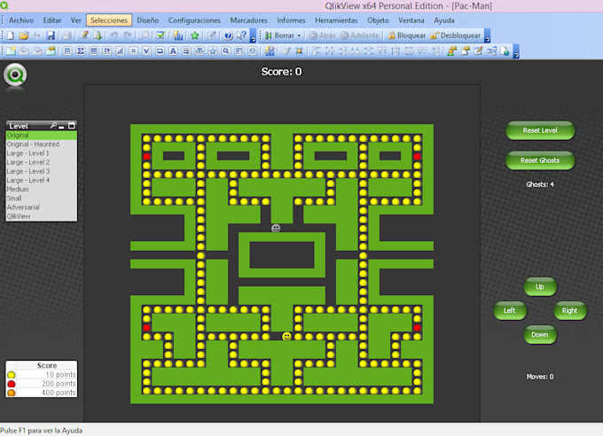This screenshot has width=603, height=436.
Task: Click the Print icon in the toolbar
Action: click(x=67, y=35)
